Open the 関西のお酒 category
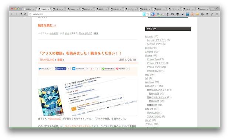The height and width of the screenshot is (140, 229). pos(154,101)
